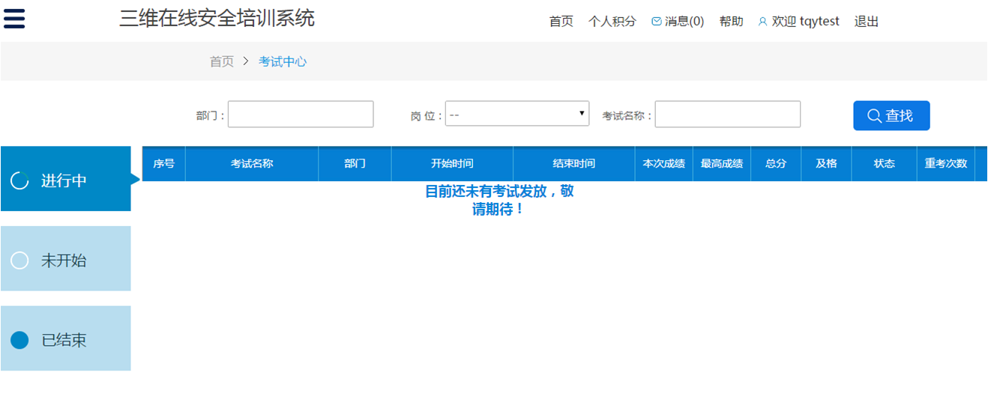Click the 已结束 filled circle icon
The image size is (988, 414).
[x=19, y=340]
